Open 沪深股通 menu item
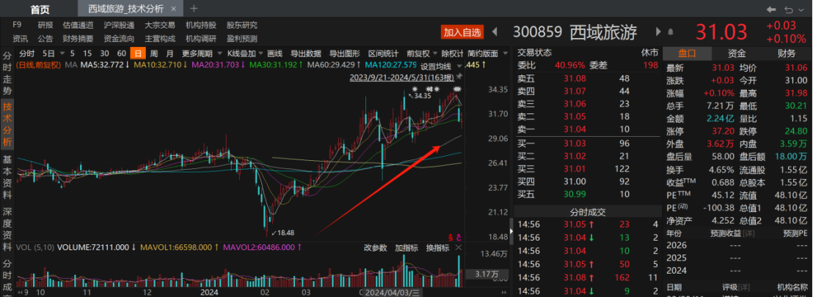The image size is (813, 297). click(119, 24)
